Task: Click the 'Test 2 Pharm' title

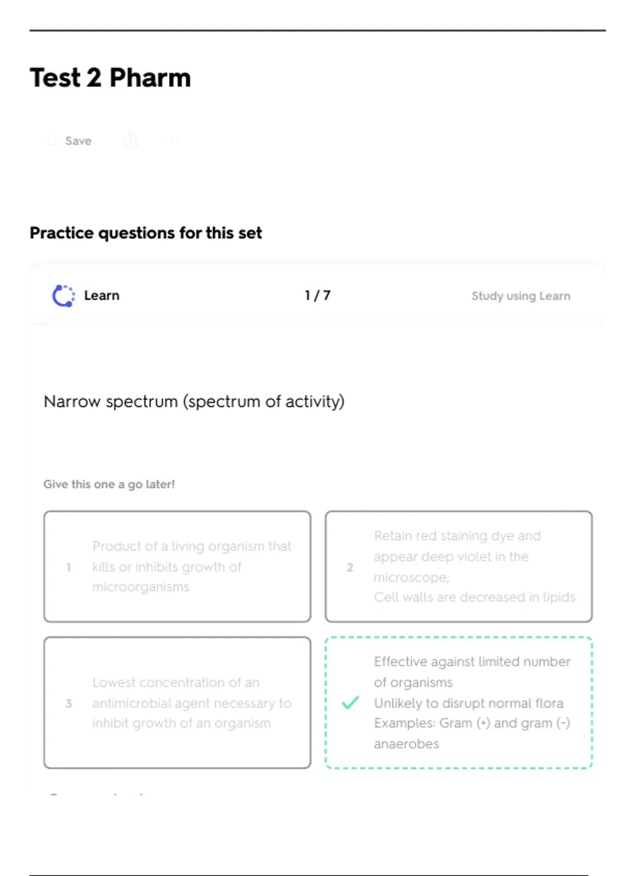Action: click(110, 78)
